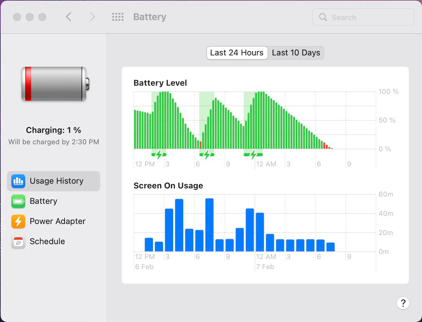Click the magnifying glass in Search
Screen dimensions: 422x322
323,17
